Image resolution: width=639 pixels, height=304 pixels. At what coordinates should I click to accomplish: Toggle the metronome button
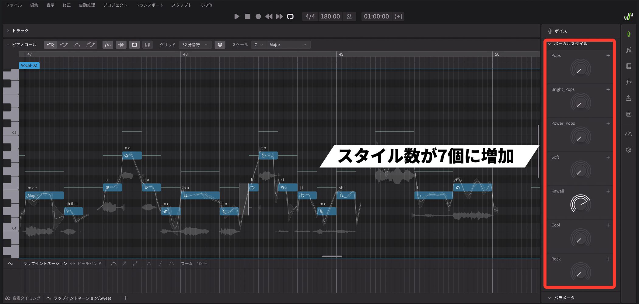pyautogui.click(x=349, y=16)
